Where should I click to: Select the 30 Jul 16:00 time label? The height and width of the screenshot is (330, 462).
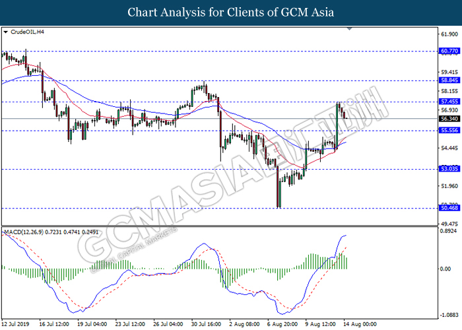[204, 325]
